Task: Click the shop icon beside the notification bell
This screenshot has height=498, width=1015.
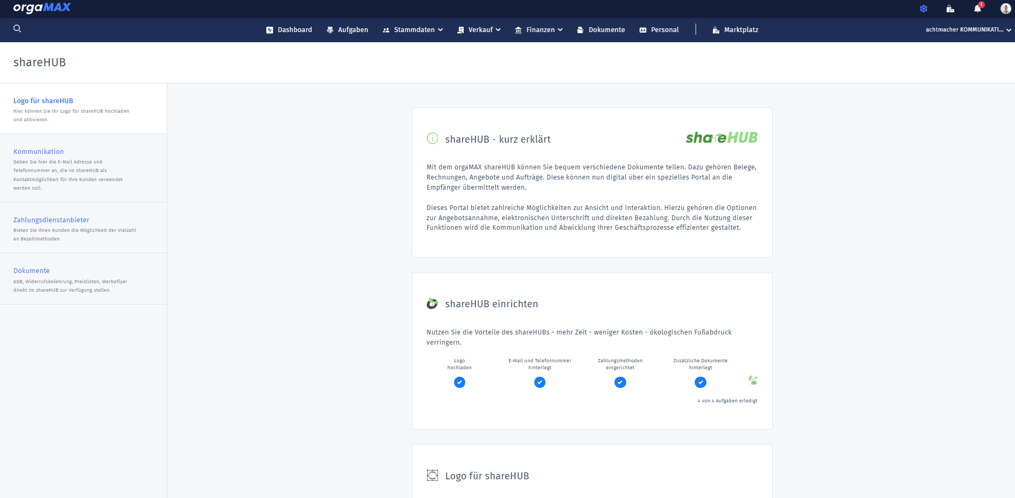Action: (950, 9)
